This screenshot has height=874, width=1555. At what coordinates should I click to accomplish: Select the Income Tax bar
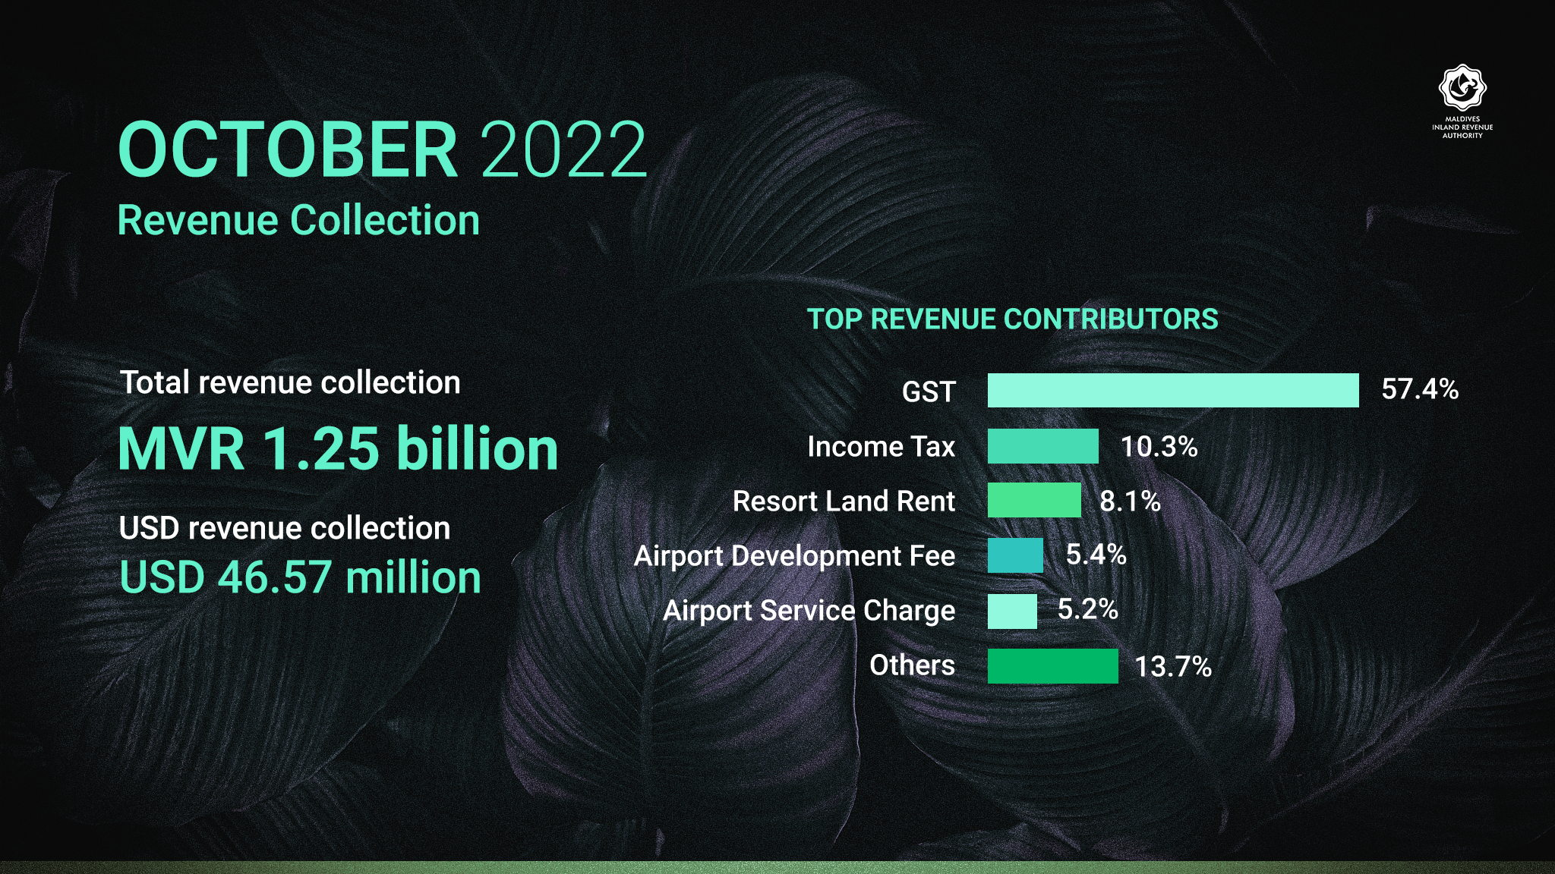coord(1043,446)
